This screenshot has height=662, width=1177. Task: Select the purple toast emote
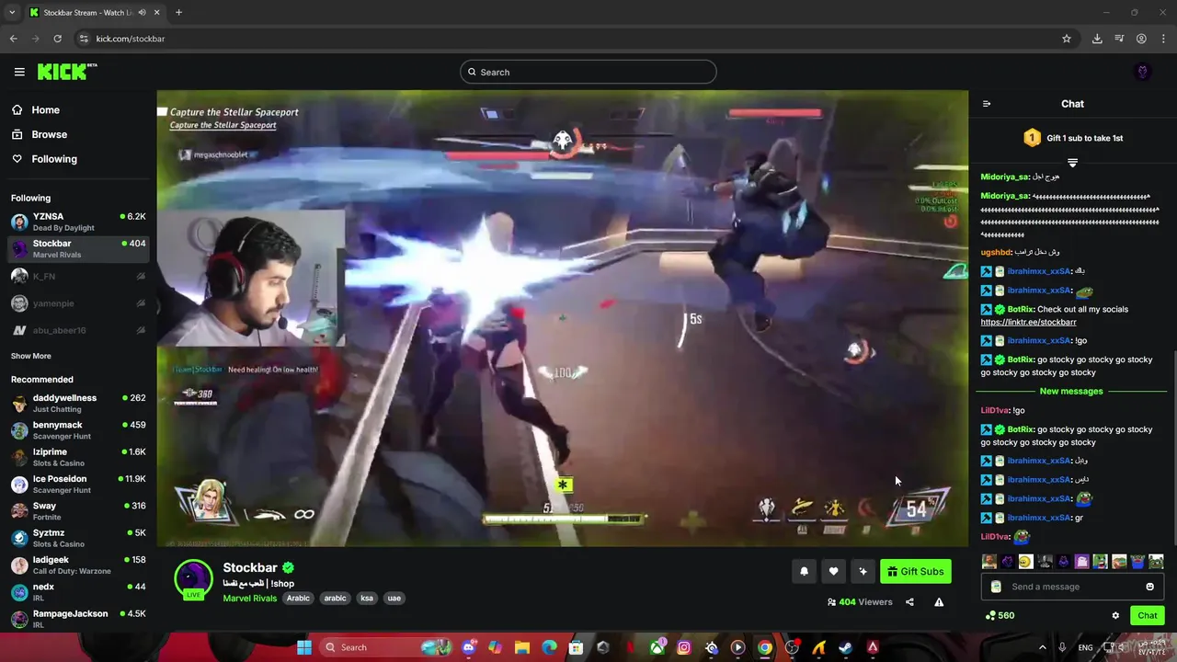pyautogui.click(x=1082, y=562)
